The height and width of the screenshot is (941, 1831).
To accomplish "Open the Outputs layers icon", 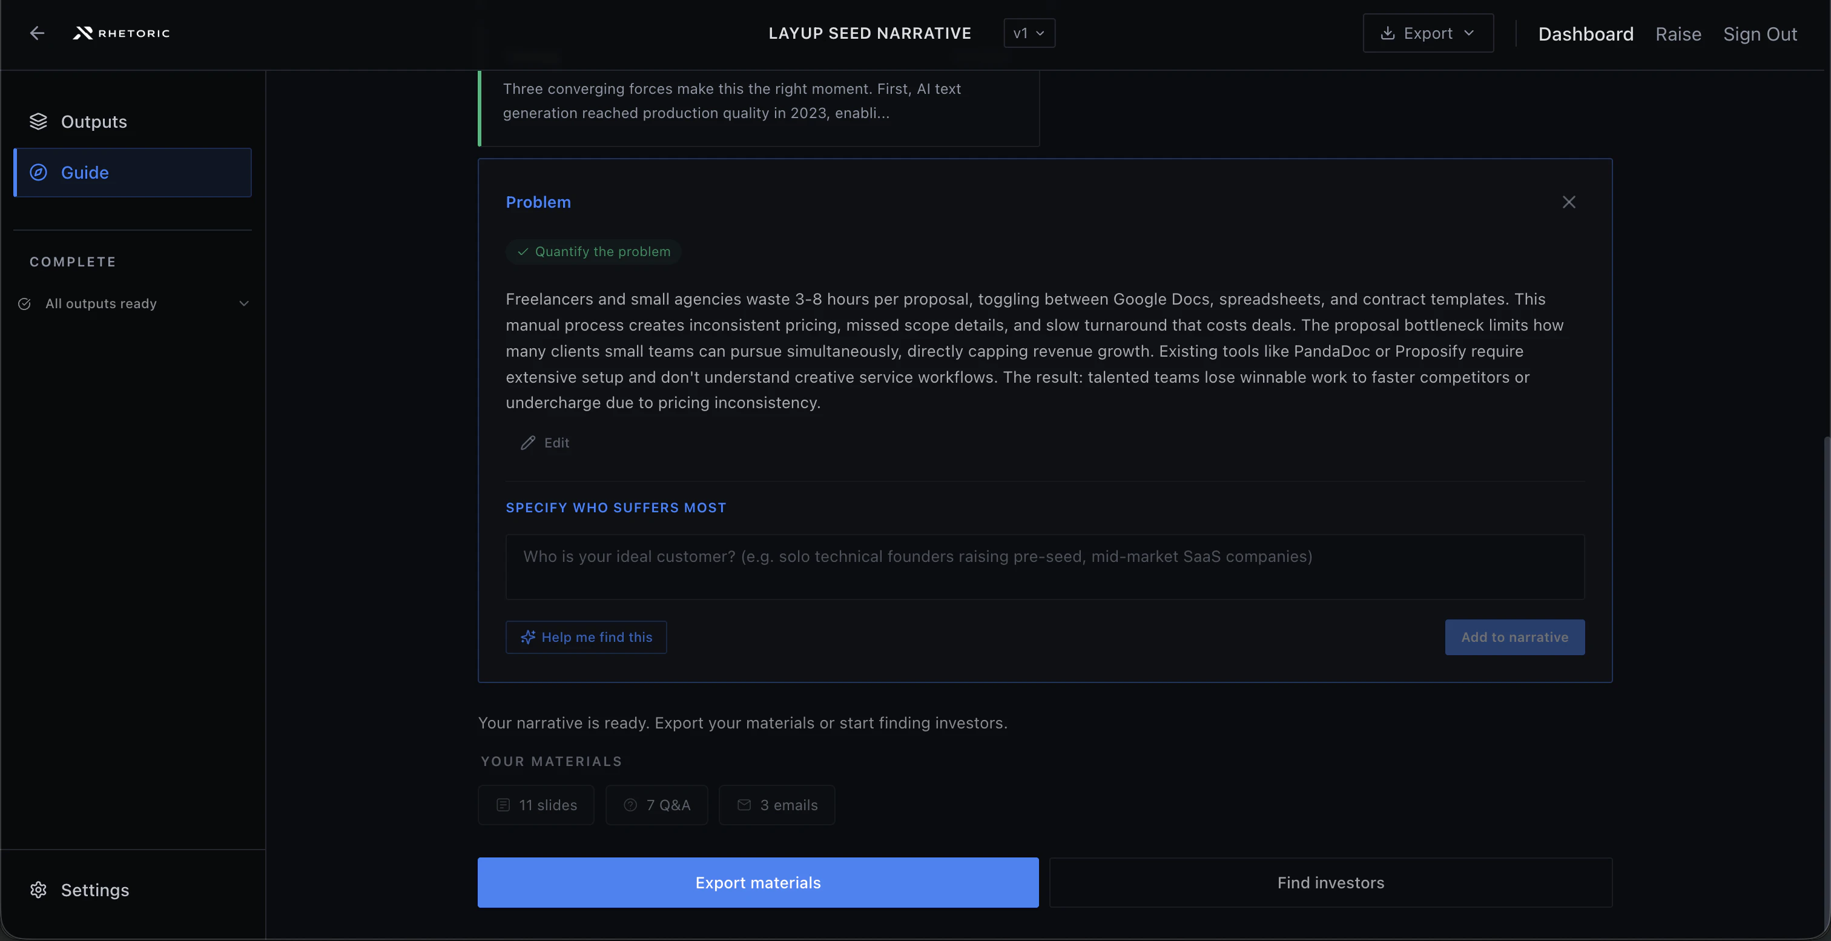I will pos(38,122).
